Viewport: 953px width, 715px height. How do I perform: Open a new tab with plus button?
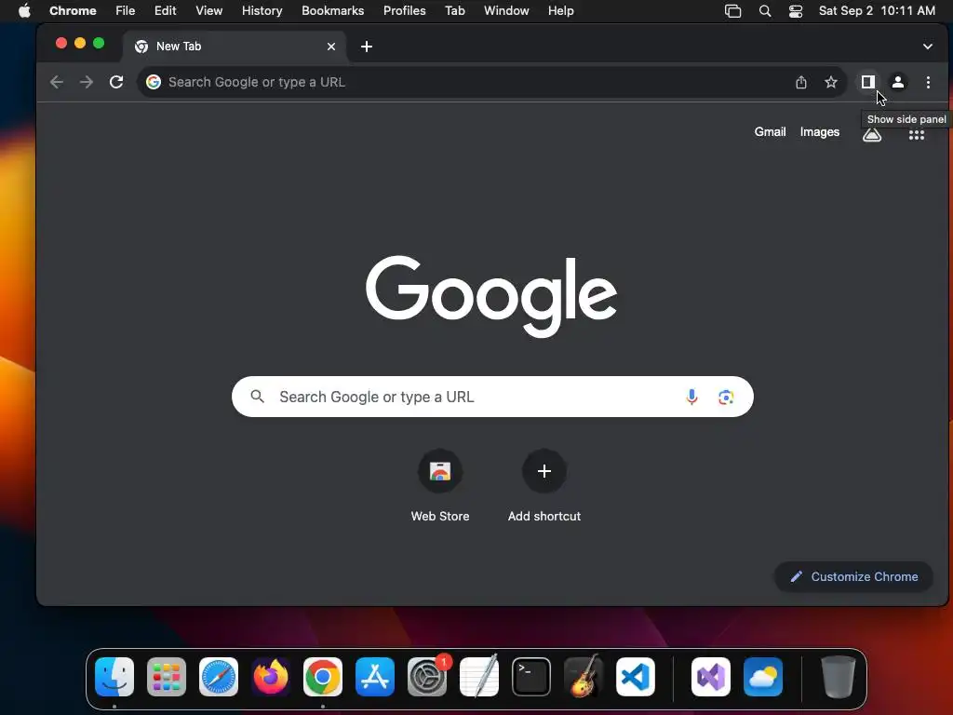pos(367,47)
